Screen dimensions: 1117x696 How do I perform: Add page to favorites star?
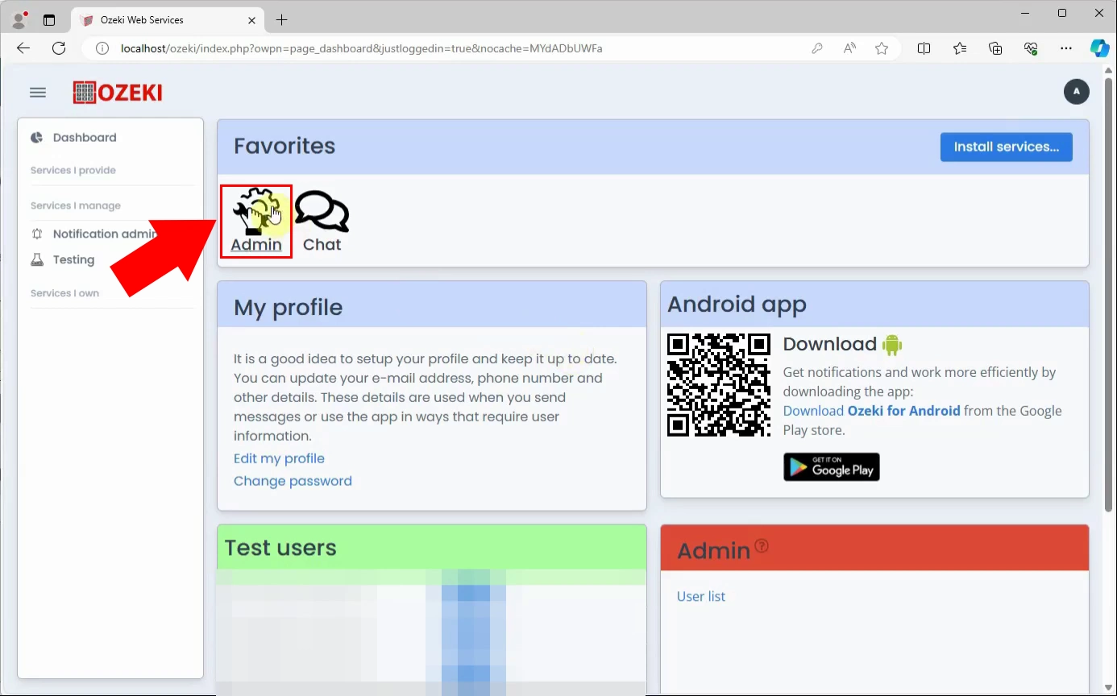click(x=882, y=48)
